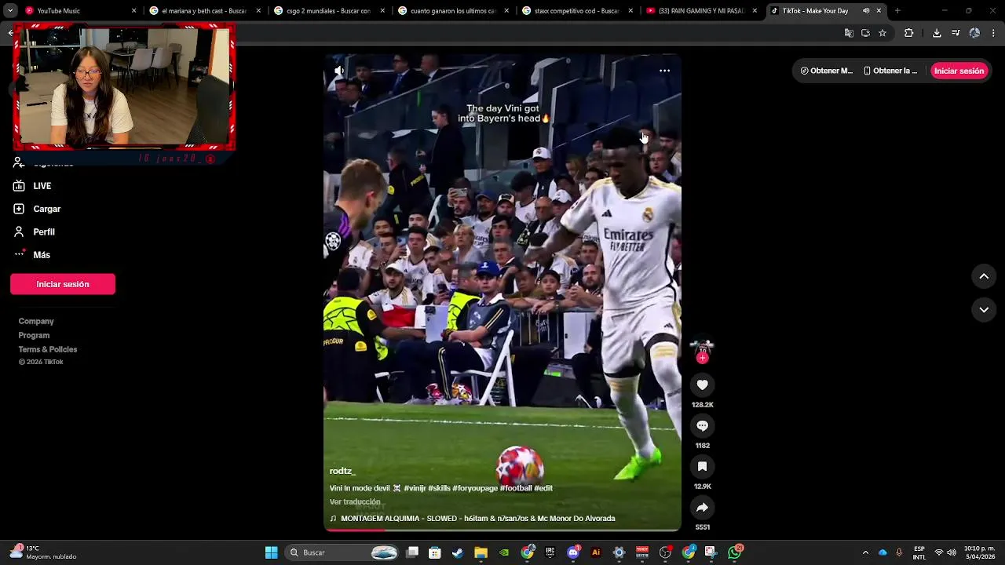Open the MONTAGEM ALQUIMIA sound page

[x=473, y=519]
